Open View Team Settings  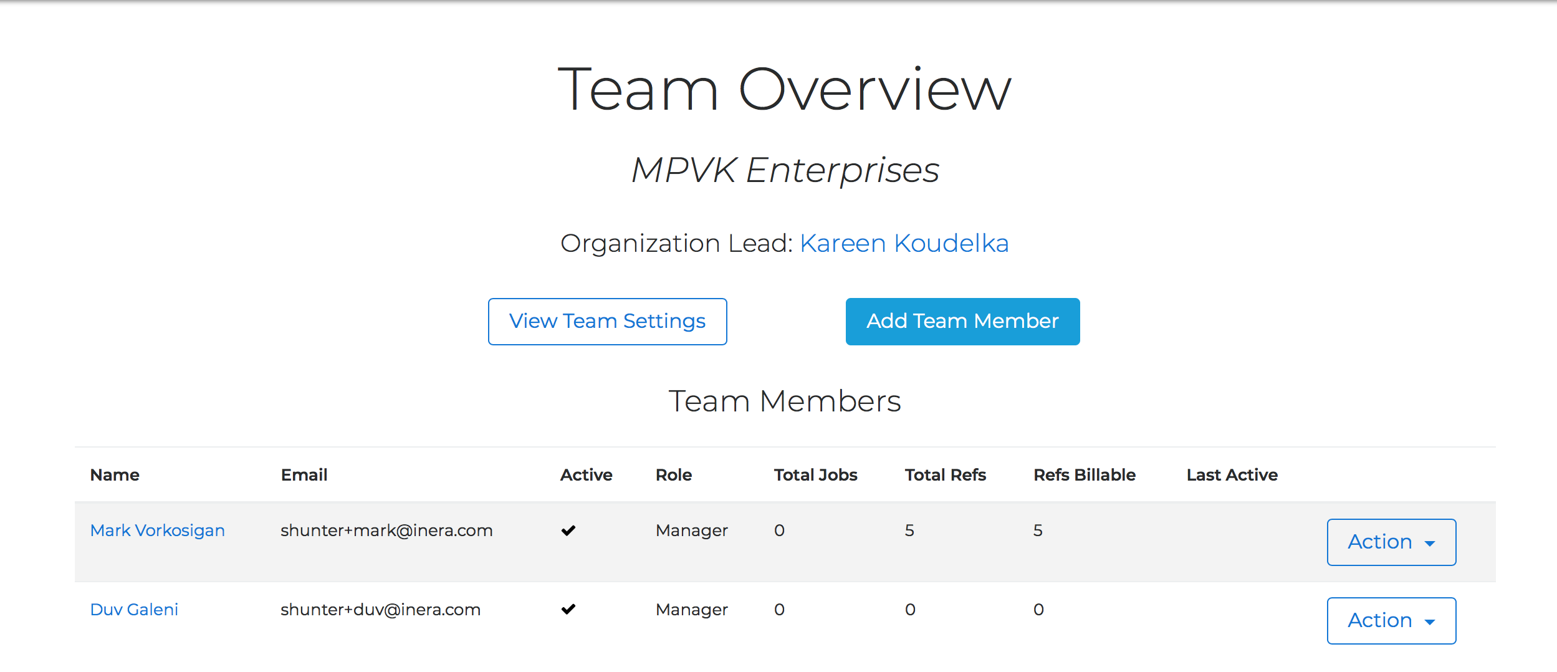(607, 321)
